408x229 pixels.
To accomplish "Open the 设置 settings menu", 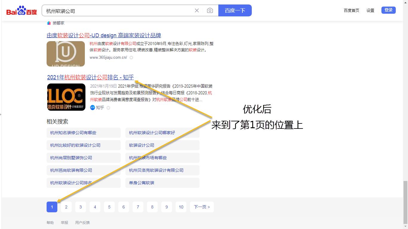I will click(370, 10).
